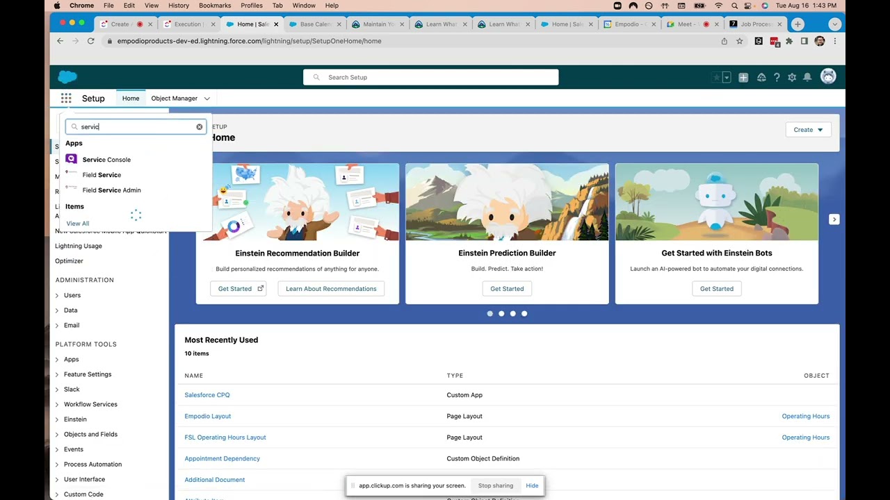The image size is (890, 500).
Task: Open the Salesforce CPQ link
Action: [x=207, y=395]
